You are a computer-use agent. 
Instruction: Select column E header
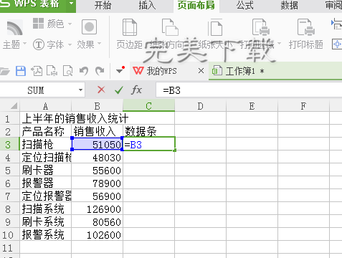pyautogui.click(x=252, y=106)
